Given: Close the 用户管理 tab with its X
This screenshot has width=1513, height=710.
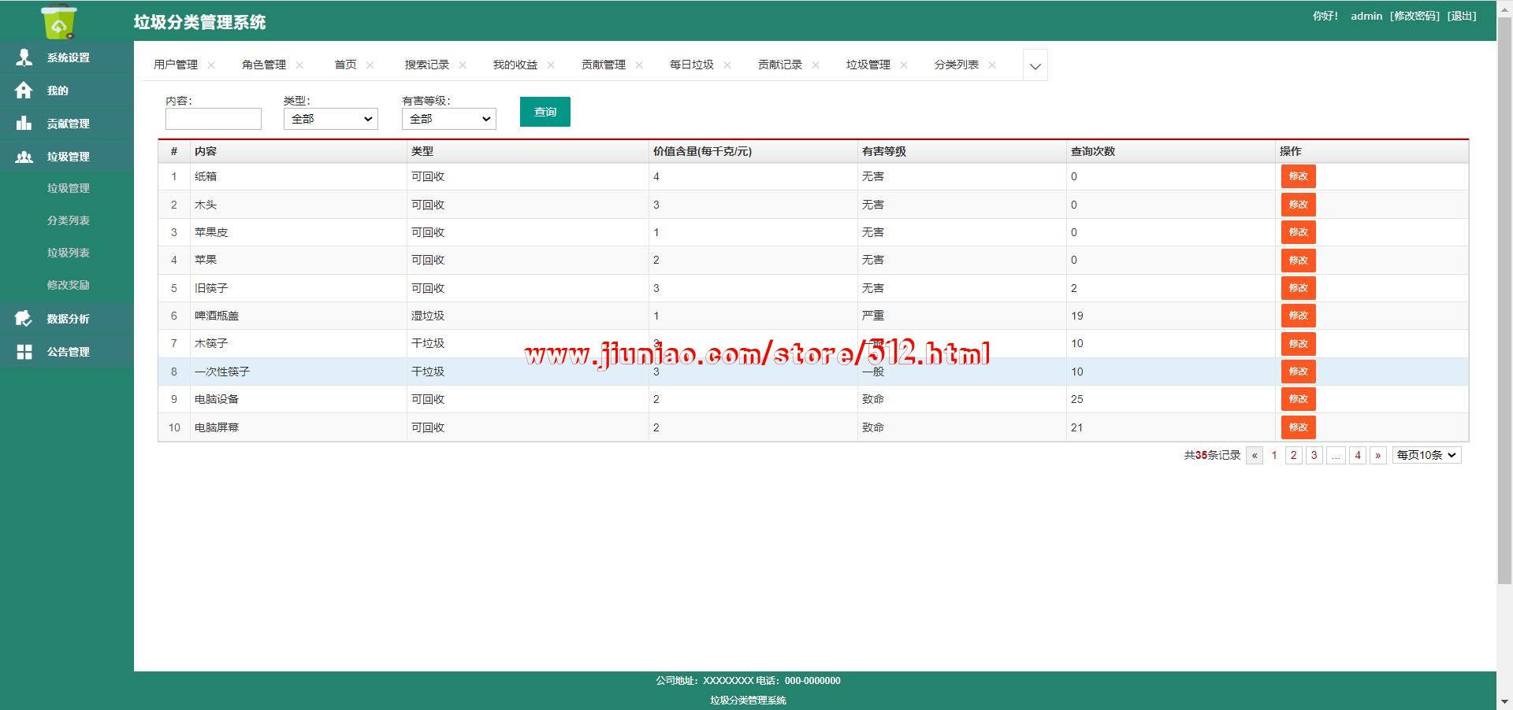Looking at the screenshot, I should click(x=211, y=65).
